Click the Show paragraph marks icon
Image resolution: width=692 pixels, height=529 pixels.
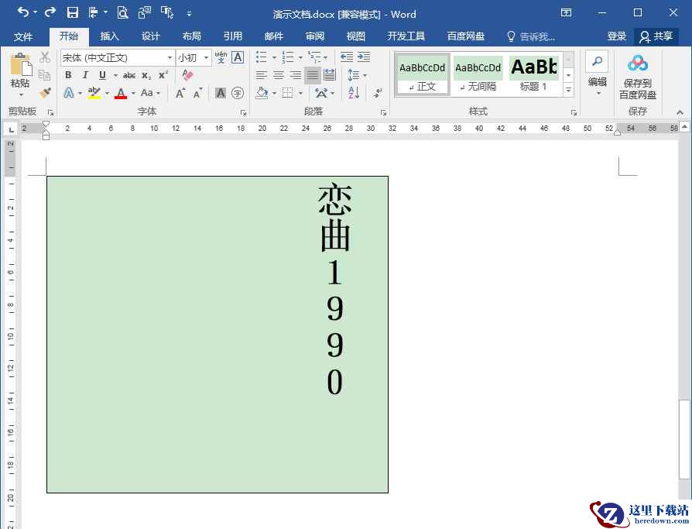(x=378, y=93)
